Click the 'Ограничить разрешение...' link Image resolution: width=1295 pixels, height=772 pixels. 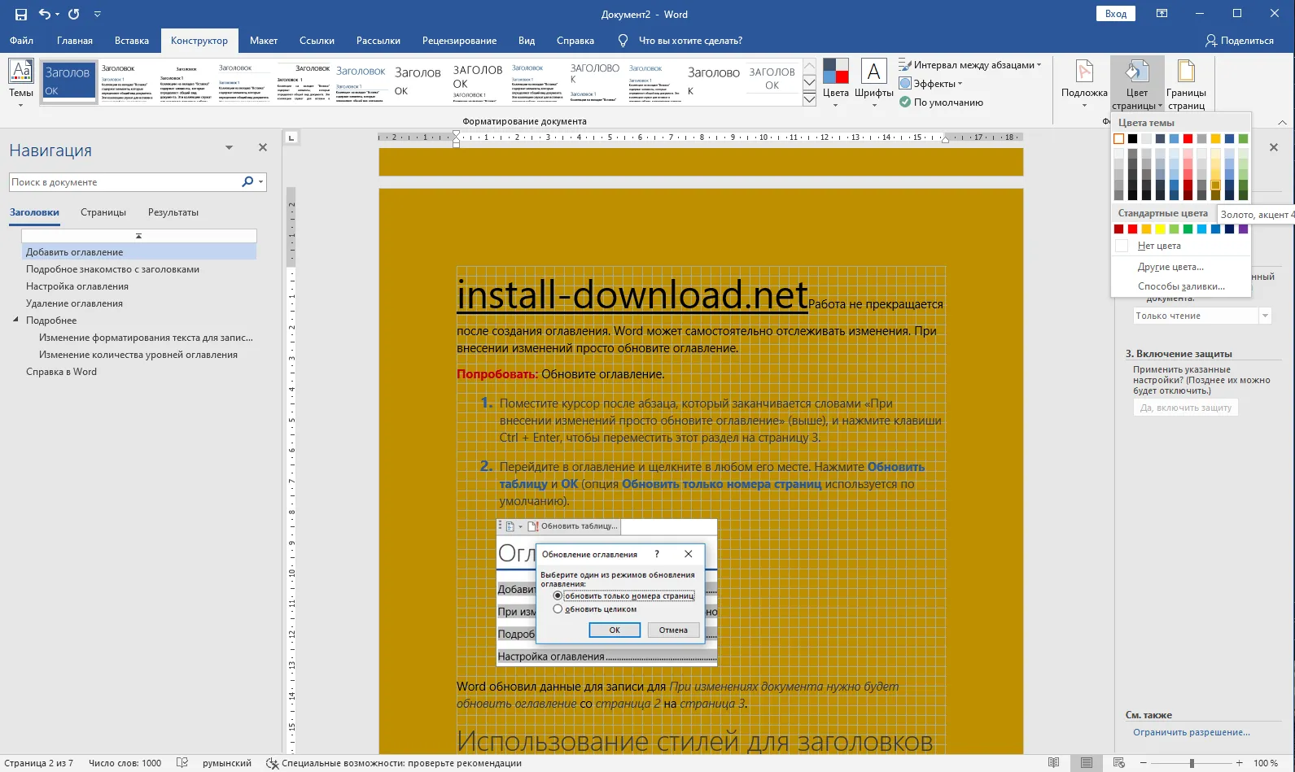(x=1191, y=732)
